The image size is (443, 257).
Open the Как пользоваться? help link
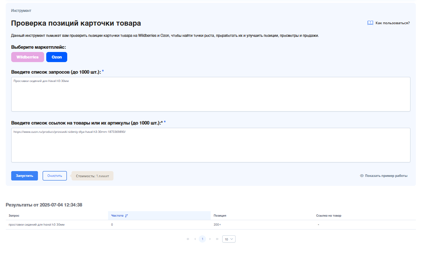tap(392, 23)
